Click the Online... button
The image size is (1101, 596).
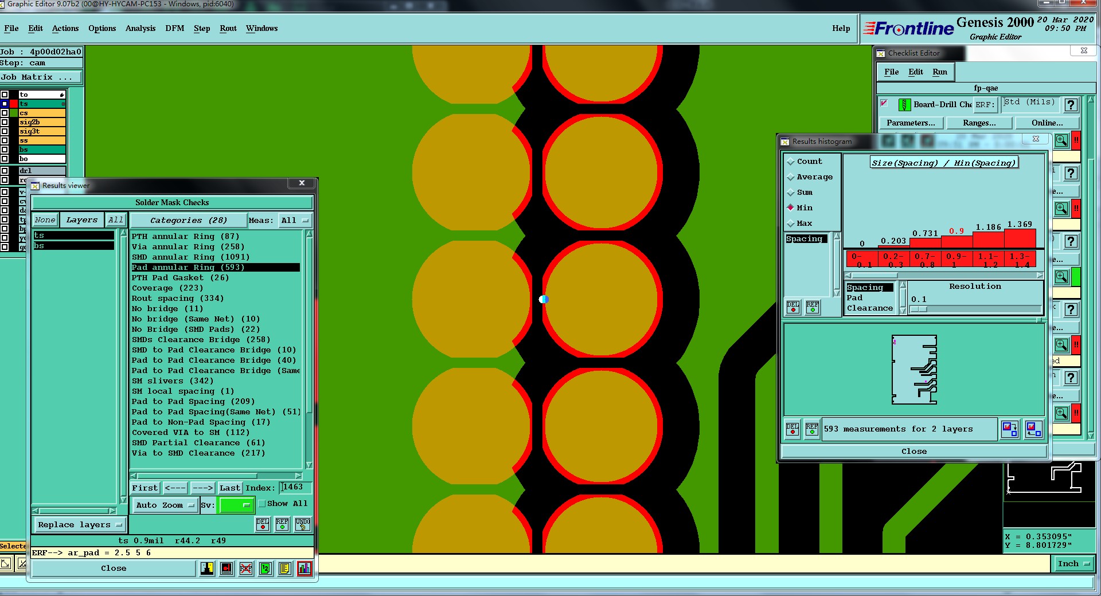point(1047,123)
